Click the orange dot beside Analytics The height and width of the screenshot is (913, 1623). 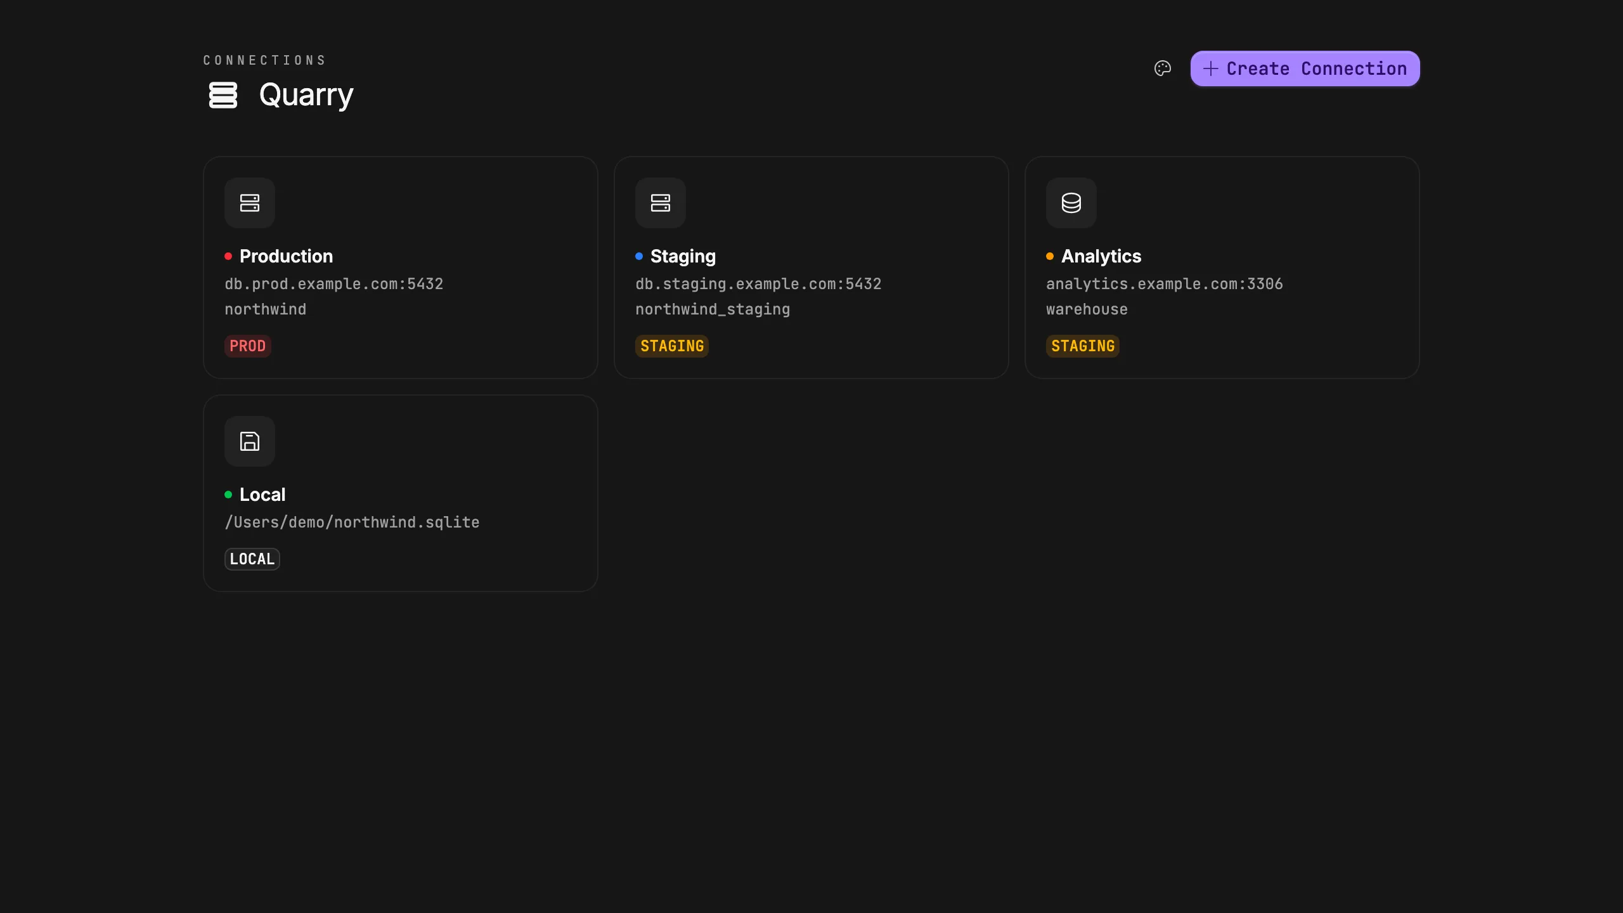(x=1050, y=256)
